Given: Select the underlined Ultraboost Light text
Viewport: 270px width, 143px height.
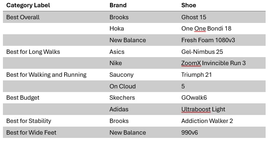Looking at the screenshot, I should (x=203, y=110).
